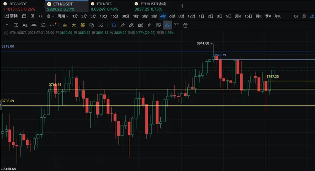315x171 pixels.
Task: Switch to the 1分 timeframe
Action: [75, 16]
